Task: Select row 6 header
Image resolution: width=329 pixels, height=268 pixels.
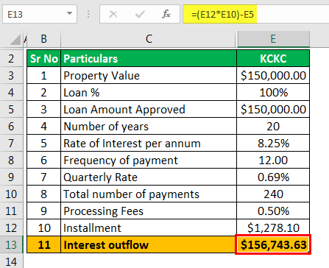Action: point(11,126)
